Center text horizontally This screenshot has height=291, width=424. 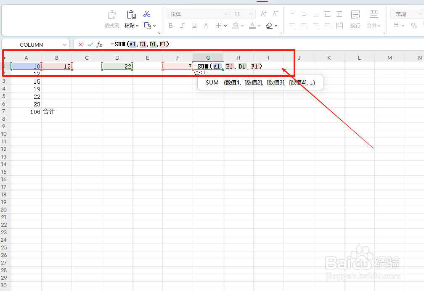point(304,26)
